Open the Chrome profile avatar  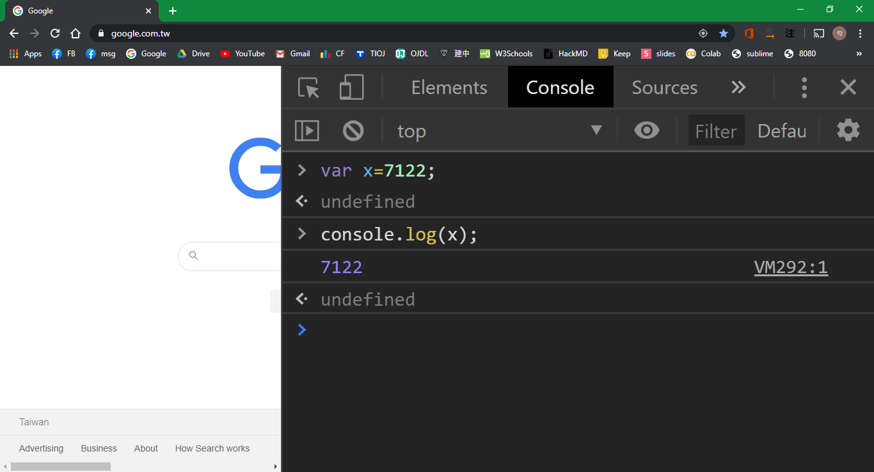839,33
